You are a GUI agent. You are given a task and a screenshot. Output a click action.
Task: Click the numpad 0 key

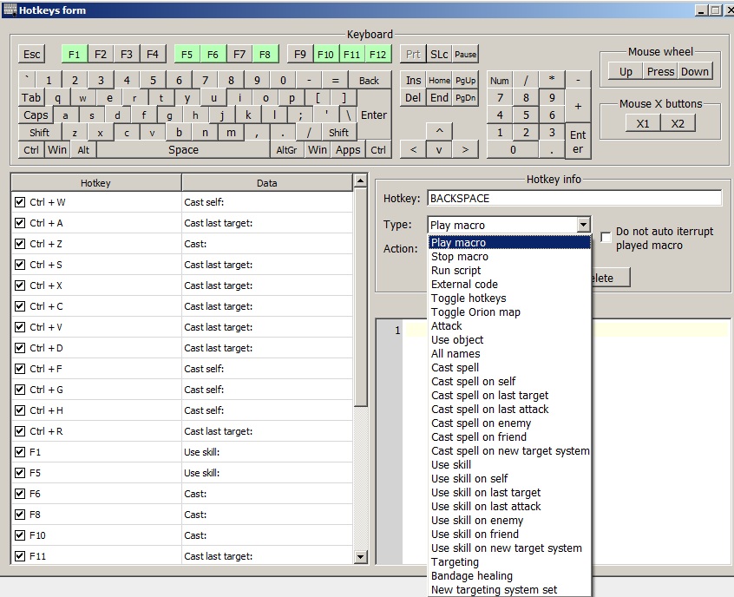click(x=513, y=150)
